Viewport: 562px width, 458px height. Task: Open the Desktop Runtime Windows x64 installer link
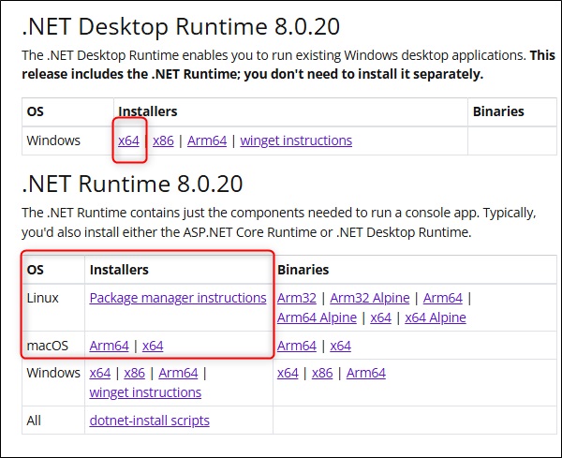(128, 140)
